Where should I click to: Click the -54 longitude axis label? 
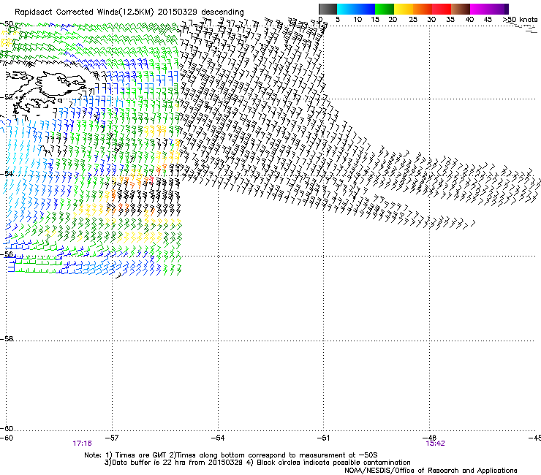coord(218,438)
